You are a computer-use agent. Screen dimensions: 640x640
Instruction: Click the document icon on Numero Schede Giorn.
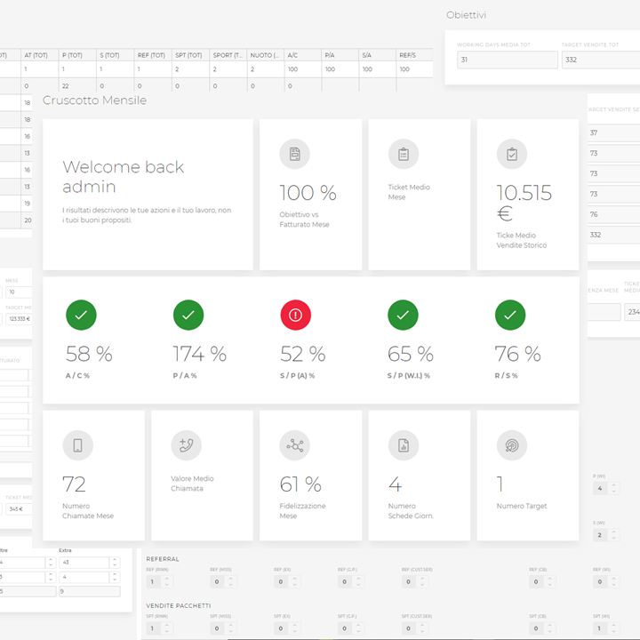404,445
